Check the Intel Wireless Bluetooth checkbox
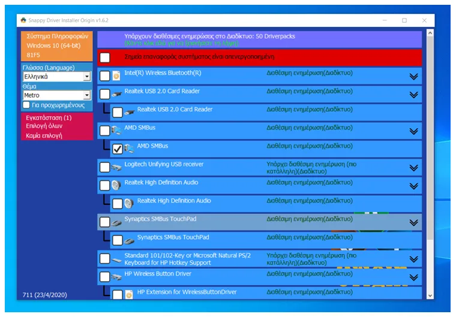456x317 pixels. [104, 76]
